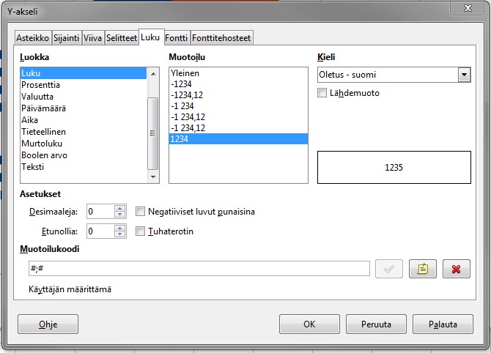Choose the Yleinen format in Muotoilu list
Screen dimensions: 491x353
tap(185, 73)
